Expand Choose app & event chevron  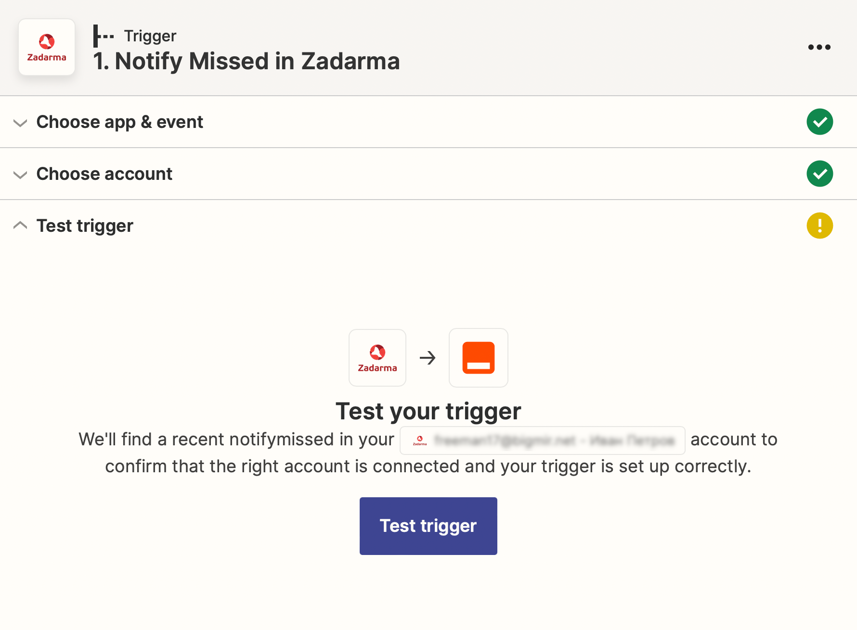coord(20,123)
